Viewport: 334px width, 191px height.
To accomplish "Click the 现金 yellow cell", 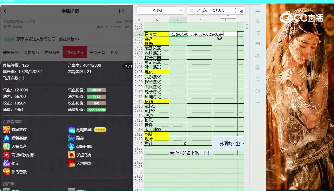I will 156,139.
